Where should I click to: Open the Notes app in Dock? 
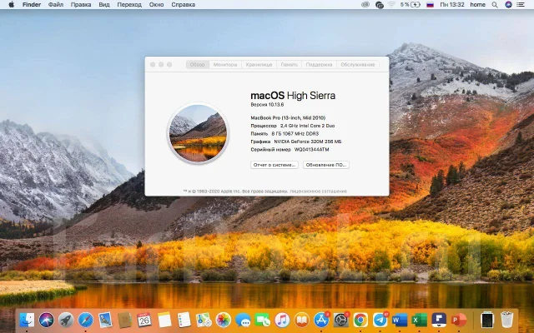[x=164, y=320]
